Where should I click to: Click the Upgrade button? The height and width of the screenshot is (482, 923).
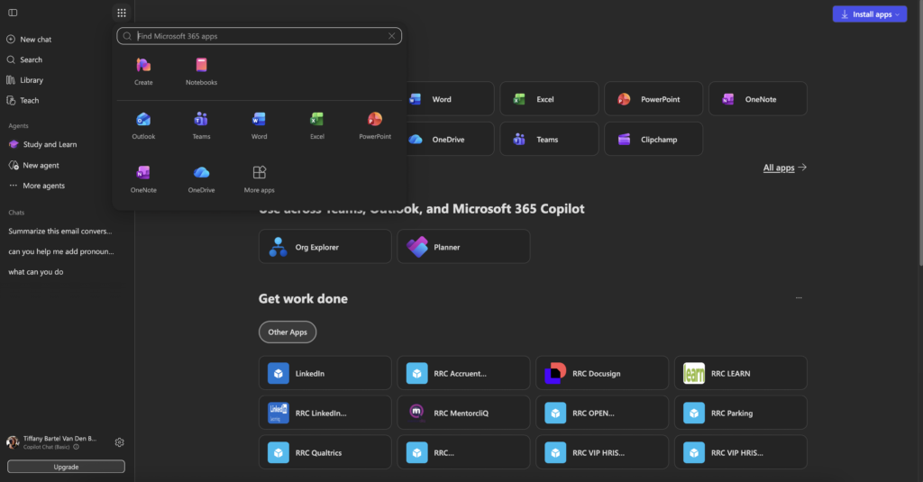click(x=66, y=467)
